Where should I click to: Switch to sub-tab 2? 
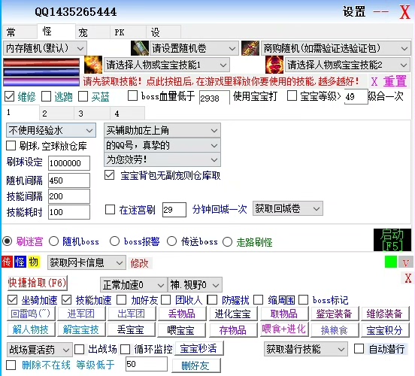pyautogui.click(x=56, y=114)
